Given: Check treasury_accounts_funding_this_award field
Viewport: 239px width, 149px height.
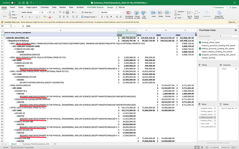Looking at the screenshot, I should 200,45.
